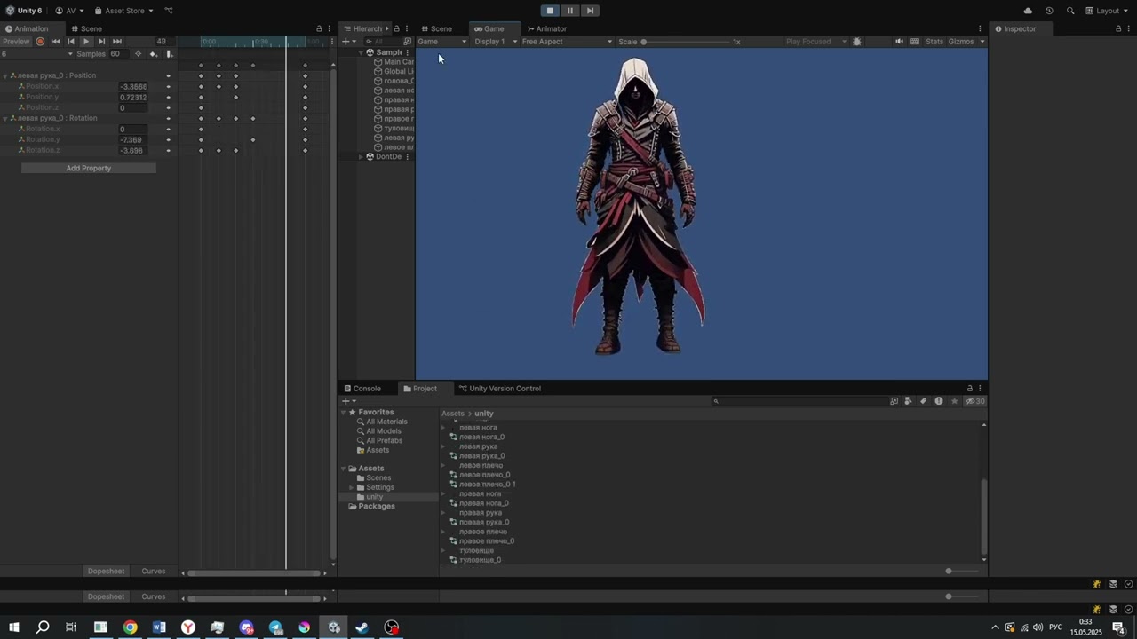Toggle the Animation panel lock icon
Image resolution: width=1137 pixels, height=639 pixels.
(319, 28)
